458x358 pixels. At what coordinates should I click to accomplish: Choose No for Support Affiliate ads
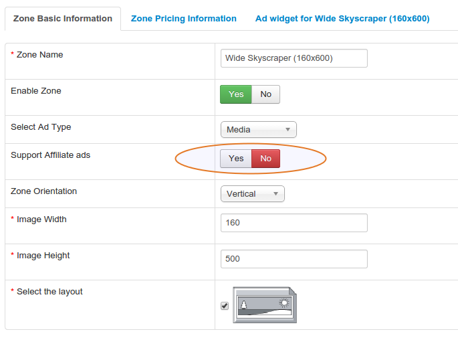tap(265, 159)
